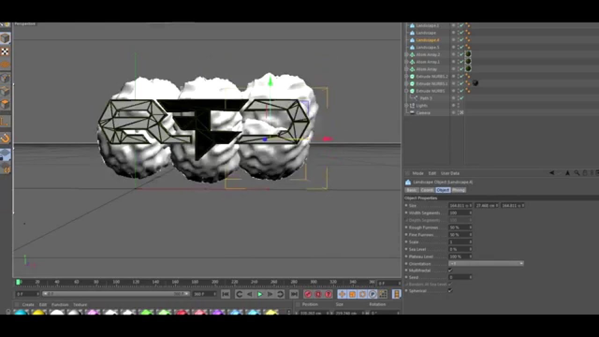Toggle the position key icon
This screenshot has height=337, width=599.
pyautogui.click(x=342, y=294)
